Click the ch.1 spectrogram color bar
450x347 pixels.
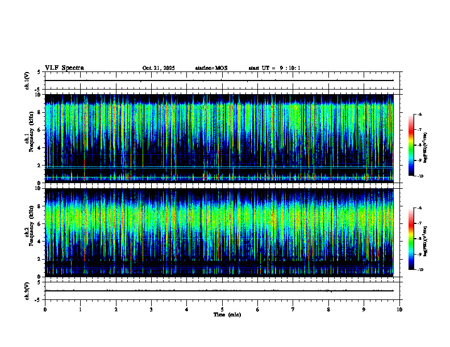point(411,145)
